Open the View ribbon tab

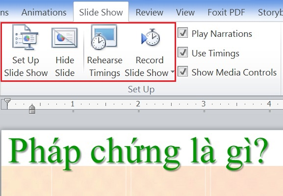click(x=185, y=12)
